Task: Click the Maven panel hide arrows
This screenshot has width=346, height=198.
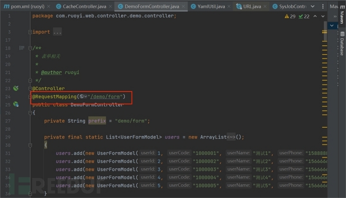Action: tap(335, 17)
